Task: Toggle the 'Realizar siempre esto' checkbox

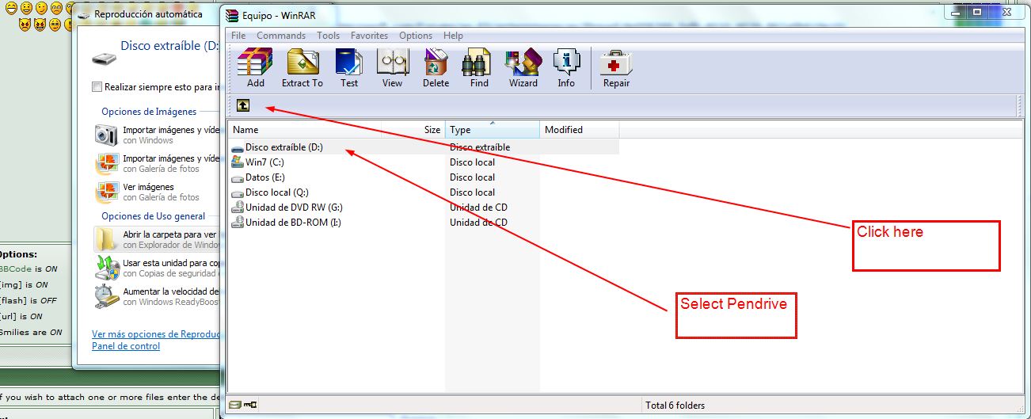Action: click(x=97, y=87)
